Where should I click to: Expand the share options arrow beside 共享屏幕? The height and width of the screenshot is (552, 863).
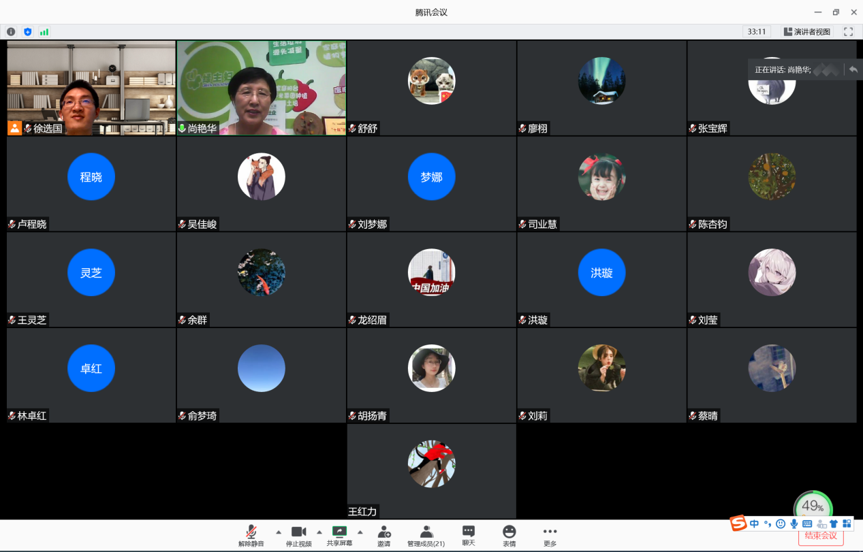(360, 532)
